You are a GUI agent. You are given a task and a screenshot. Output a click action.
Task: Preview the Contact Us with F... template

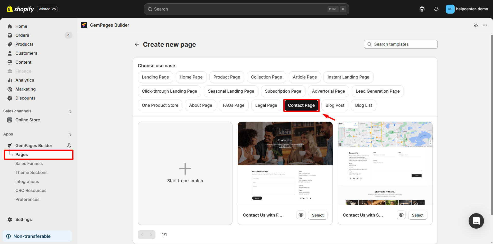coord(301,215)
